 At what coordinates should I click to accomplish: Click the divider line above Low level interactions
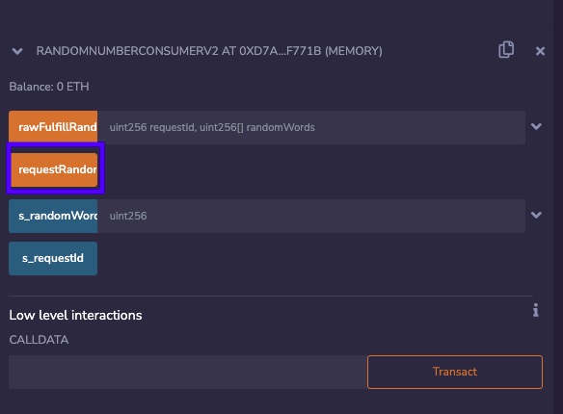pos(271,297)
